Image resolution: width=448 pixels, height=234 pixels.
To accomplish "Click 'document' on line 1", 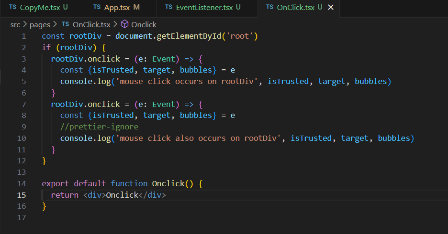I will tap(134, 36).
